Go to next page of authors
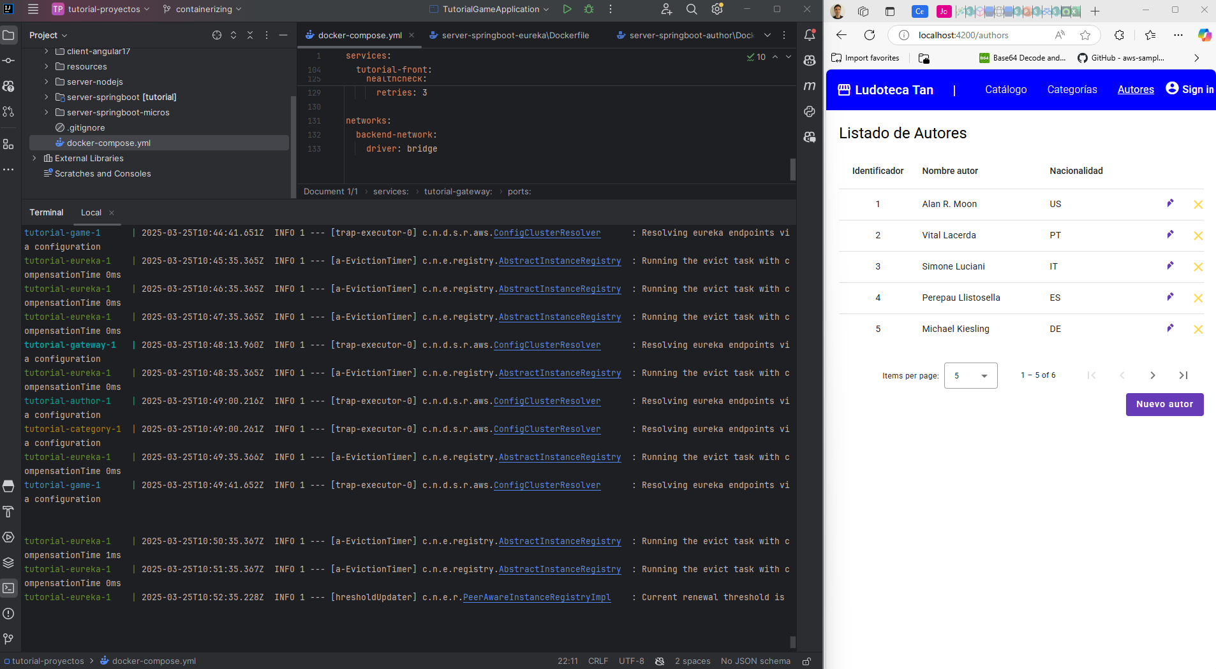This screenshot has width=1216, height=669. [1152, 375]
